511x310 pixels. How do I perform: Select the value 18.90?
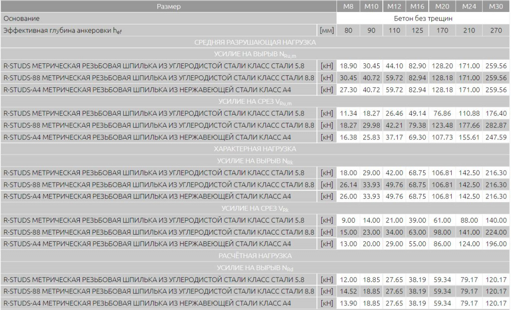click(x=348, y=66)
